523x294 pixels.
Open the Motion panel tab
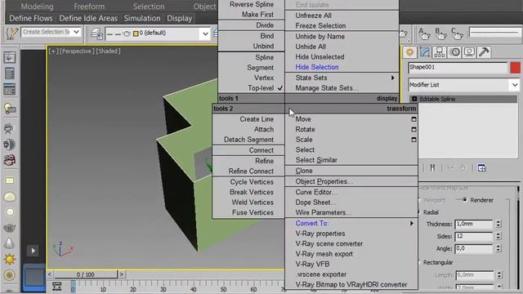click(454, 52)
